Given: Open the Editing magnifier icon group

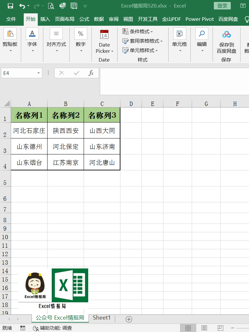Looking at the screenshot, I should (201, 34).
